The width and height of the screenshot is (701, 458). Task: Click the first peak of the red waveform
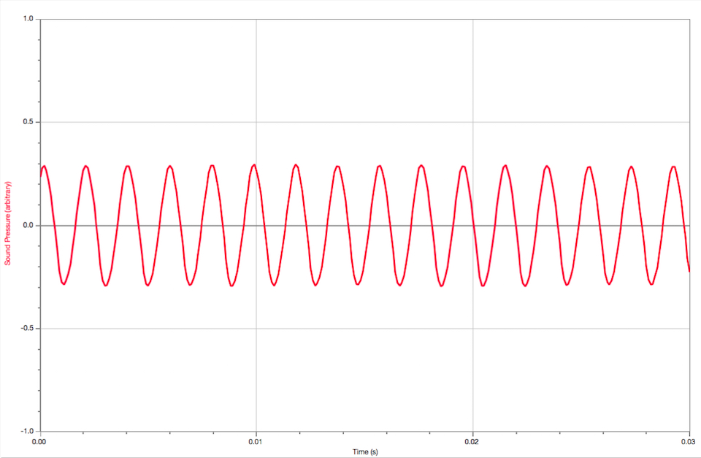(44, 166)
